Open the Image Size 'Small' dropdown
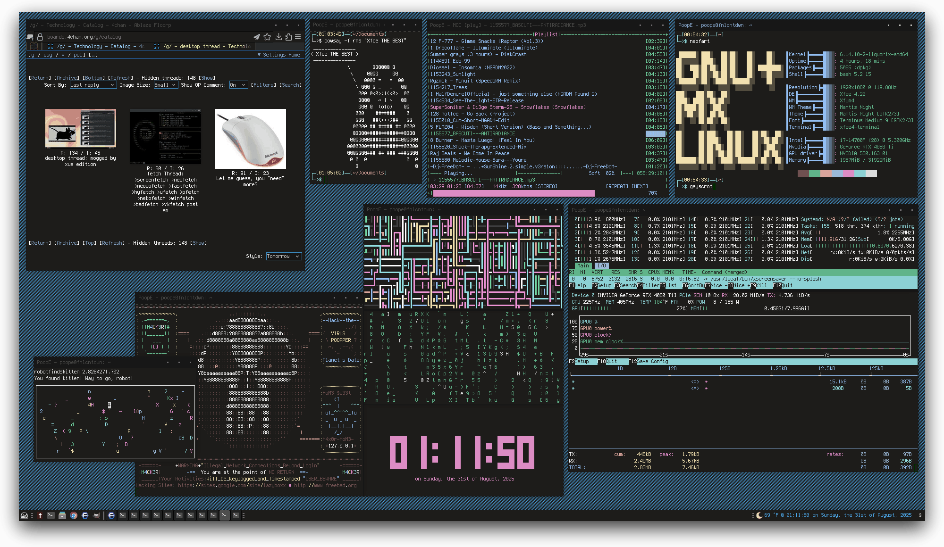The height and width of the screenshot is (547, 944). pyautogui.click(x=165, y=85)
